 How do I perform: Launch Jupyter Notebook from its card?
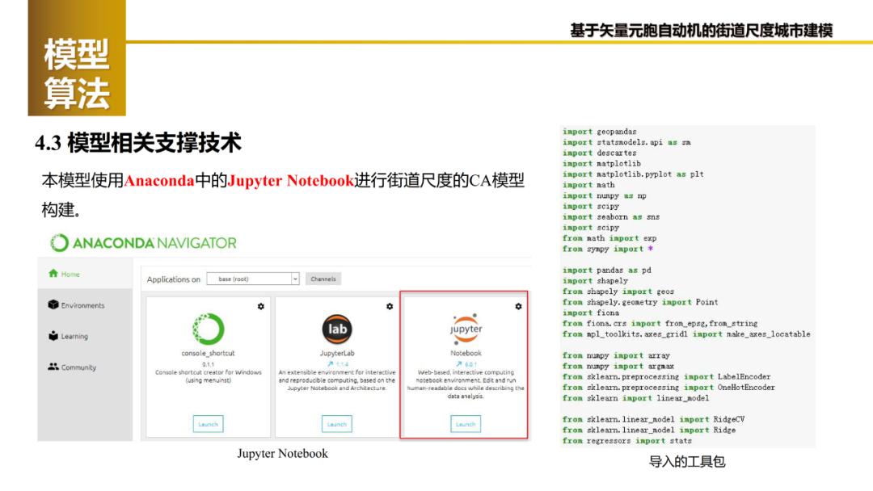(x=466, y=424)
